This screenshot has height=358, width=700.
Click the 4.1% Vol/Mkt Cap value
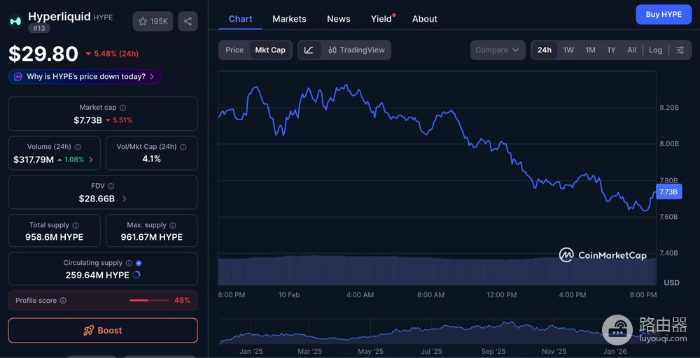click(x=151, y=159)
